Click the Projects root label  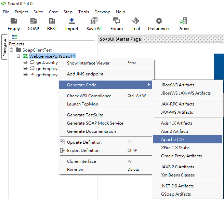16,44
